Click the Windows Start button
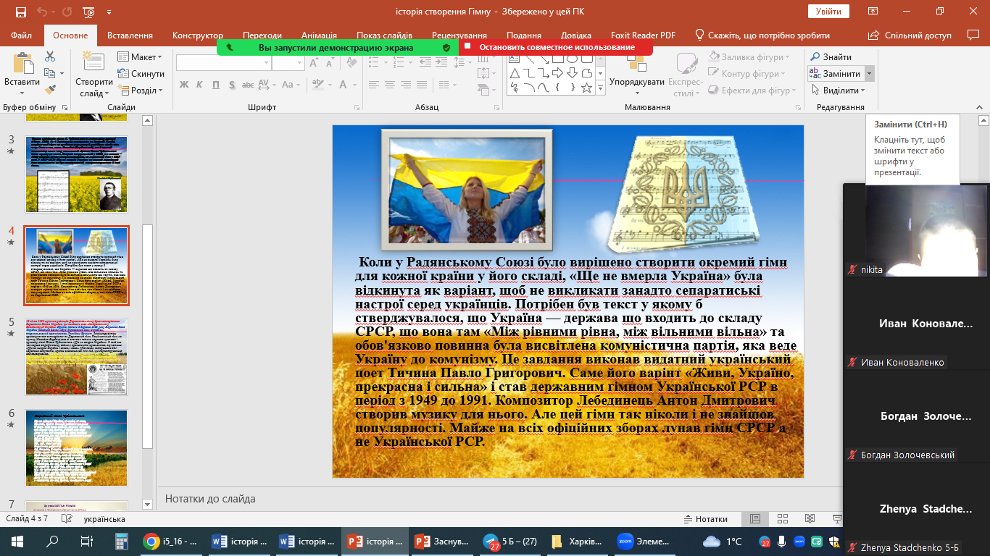 point(17,541)
